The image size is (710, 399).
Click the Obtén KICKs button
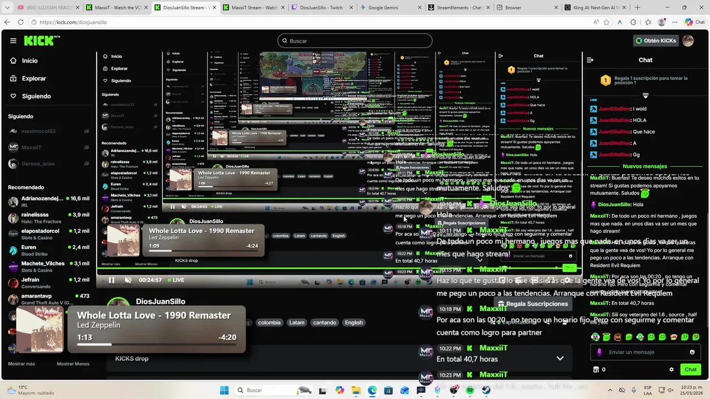click(656, 40)
